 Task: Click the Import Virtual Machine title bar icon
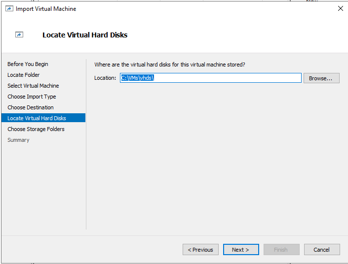(9, 9)
